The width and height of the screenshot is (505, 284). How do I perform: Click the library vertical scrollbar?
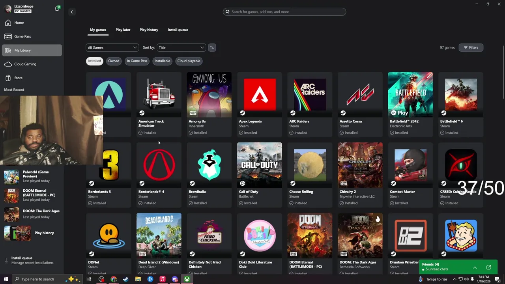click(503, 73)
